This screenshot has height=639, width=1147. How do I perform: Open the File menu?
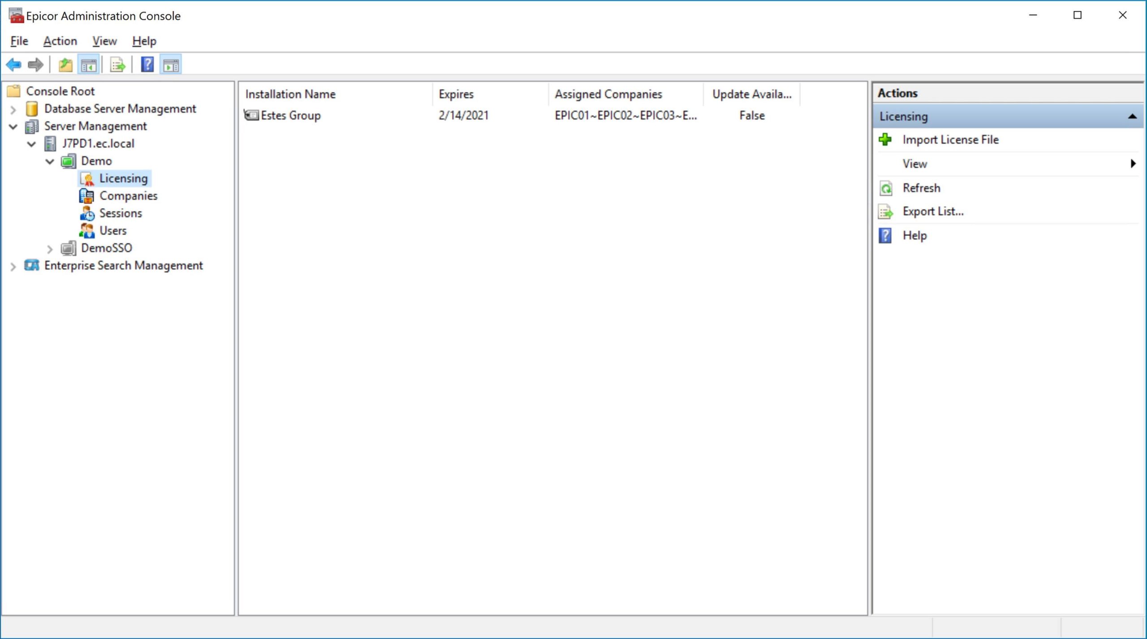[x=19, y=41]
